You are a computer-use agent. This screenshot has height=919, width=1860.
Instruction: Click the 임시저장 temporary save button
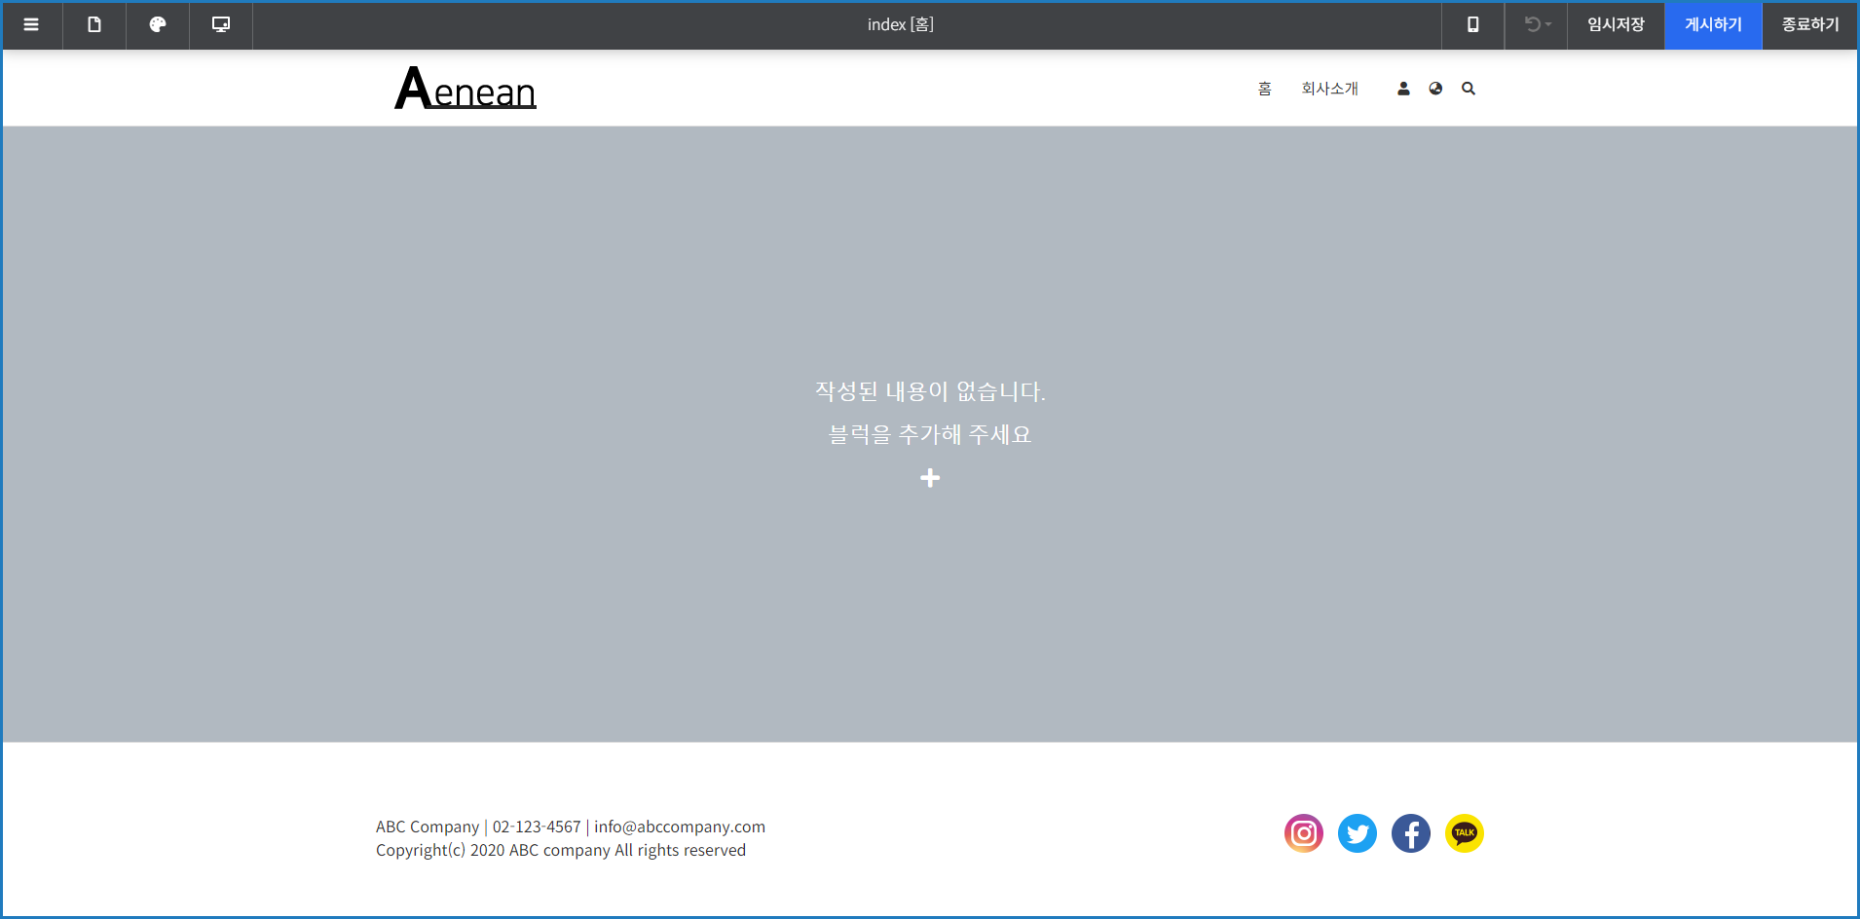coord(1615,25)
